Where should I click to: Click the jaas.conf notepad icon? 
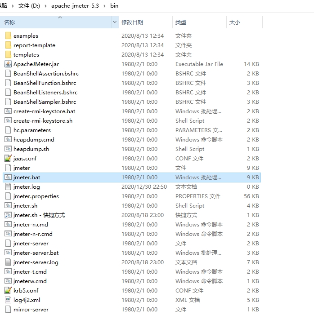pos(8,158)
